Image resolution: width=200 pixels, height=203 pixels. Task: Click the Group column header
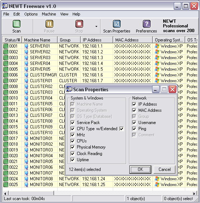click(x=69, y=40)
